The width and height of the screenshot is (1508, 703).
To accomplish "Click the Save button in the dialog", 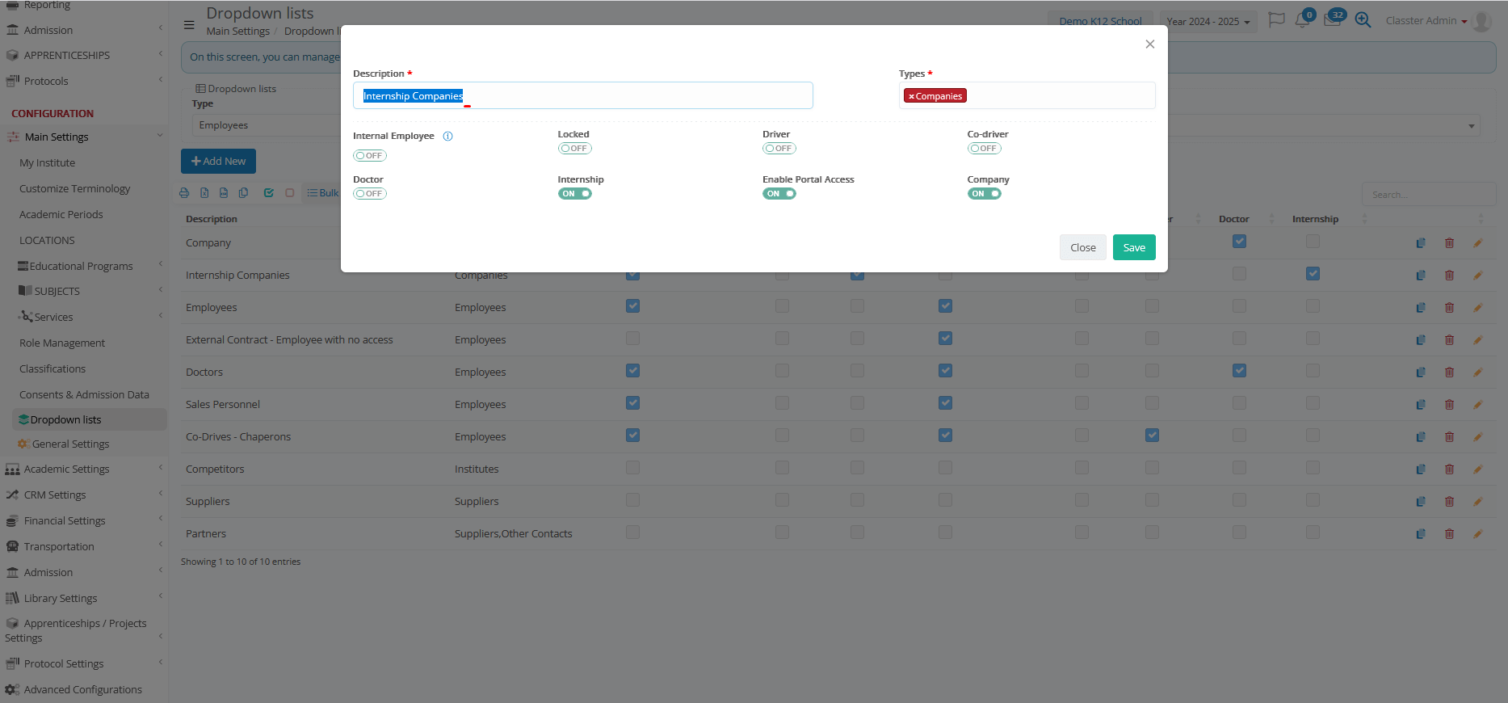I will (x=1133, y=248).
